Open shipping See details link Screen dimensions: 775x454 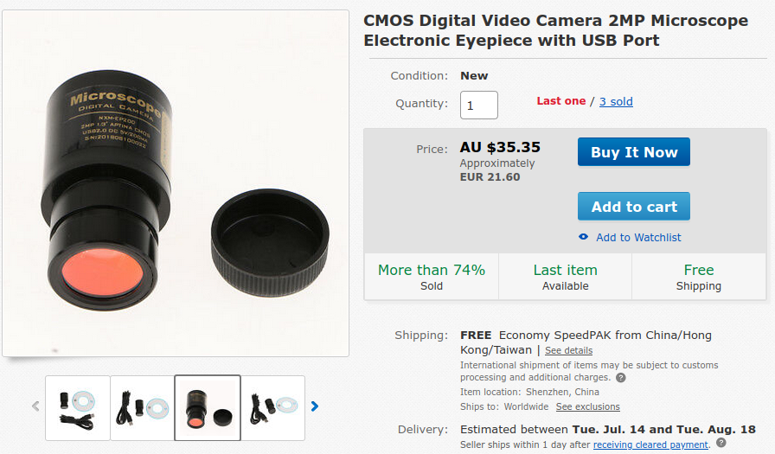(568, 350)
